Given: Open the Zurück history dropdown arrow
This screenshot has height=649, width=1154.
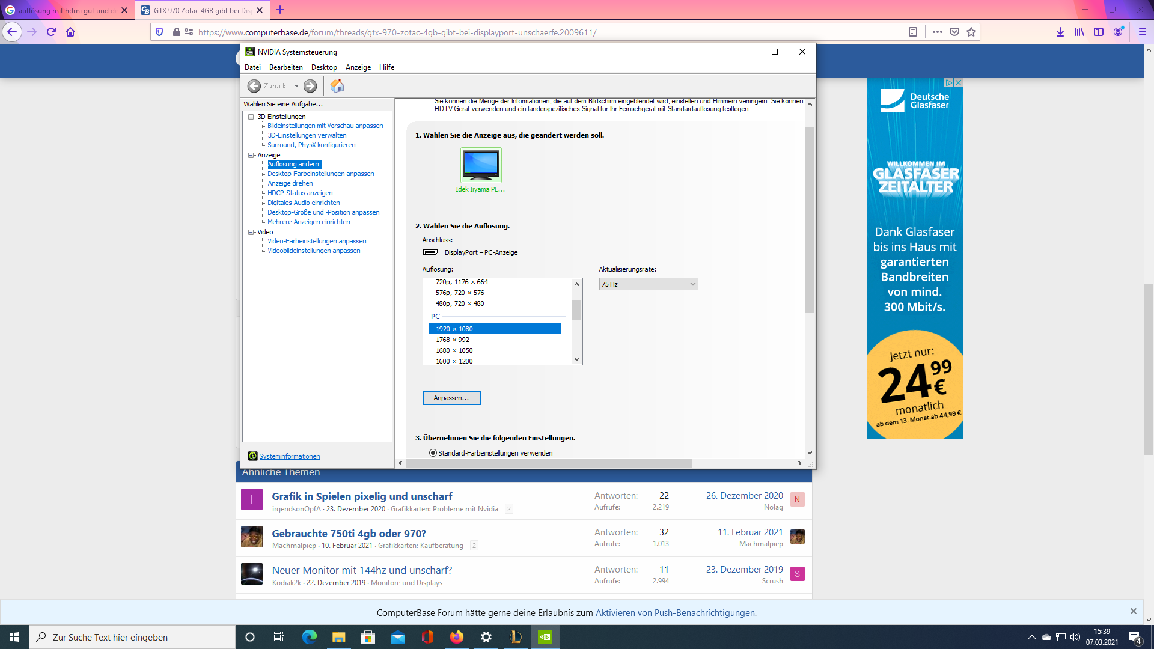Looking at the screenshot, I should point(296,86).
